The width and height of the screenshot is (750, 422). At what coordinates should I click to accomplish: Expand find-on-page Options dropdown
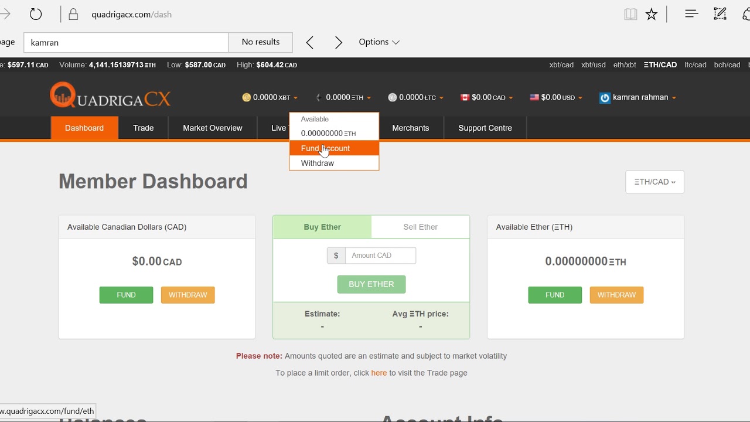(379, 42)
